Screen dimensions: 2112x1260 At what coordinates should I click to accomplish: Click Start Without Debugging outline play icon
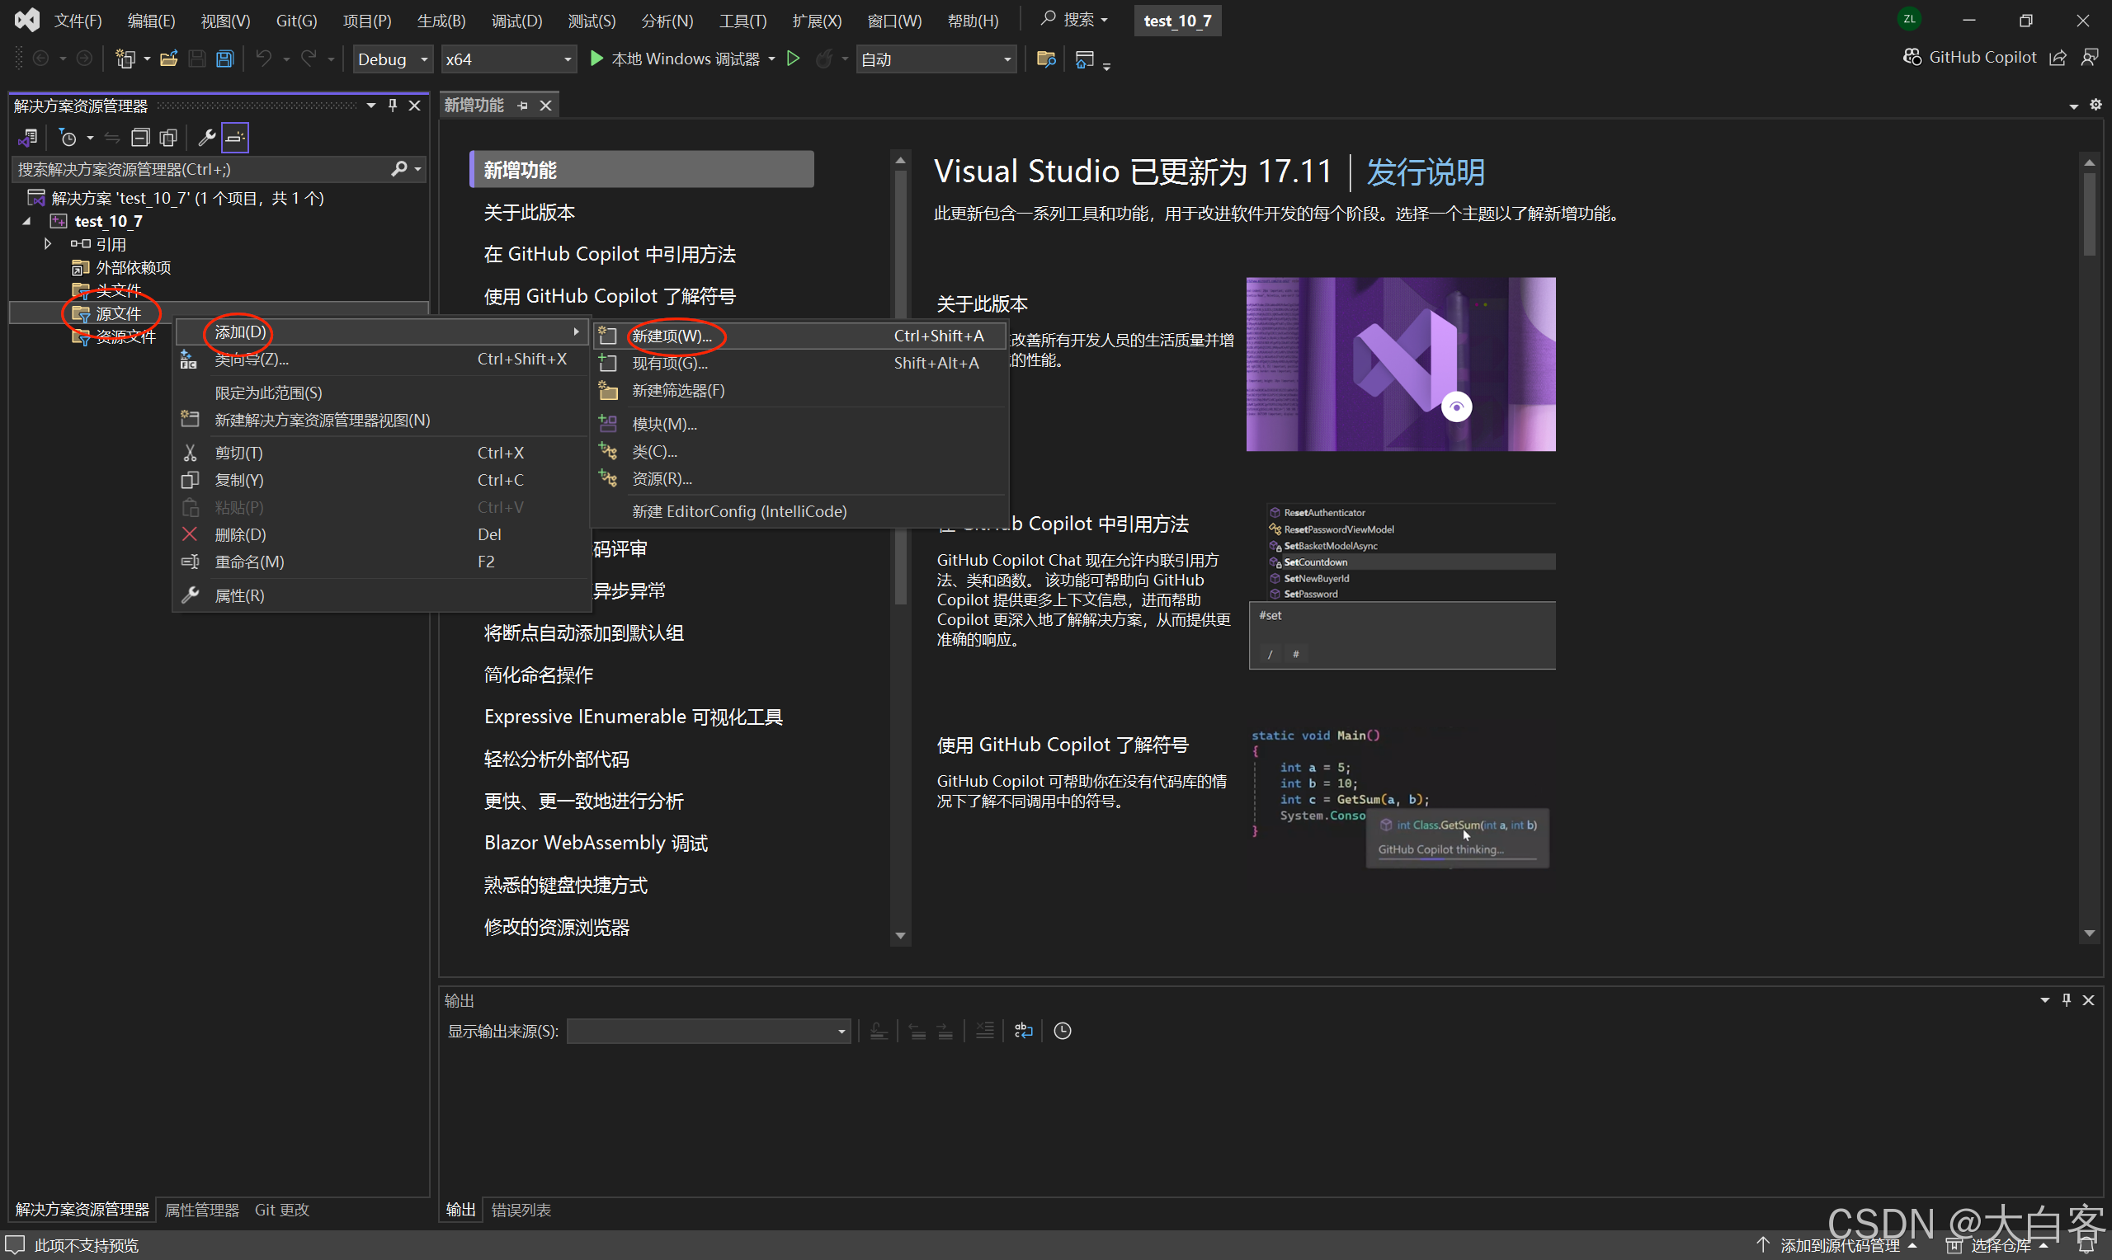click(793, 59)
